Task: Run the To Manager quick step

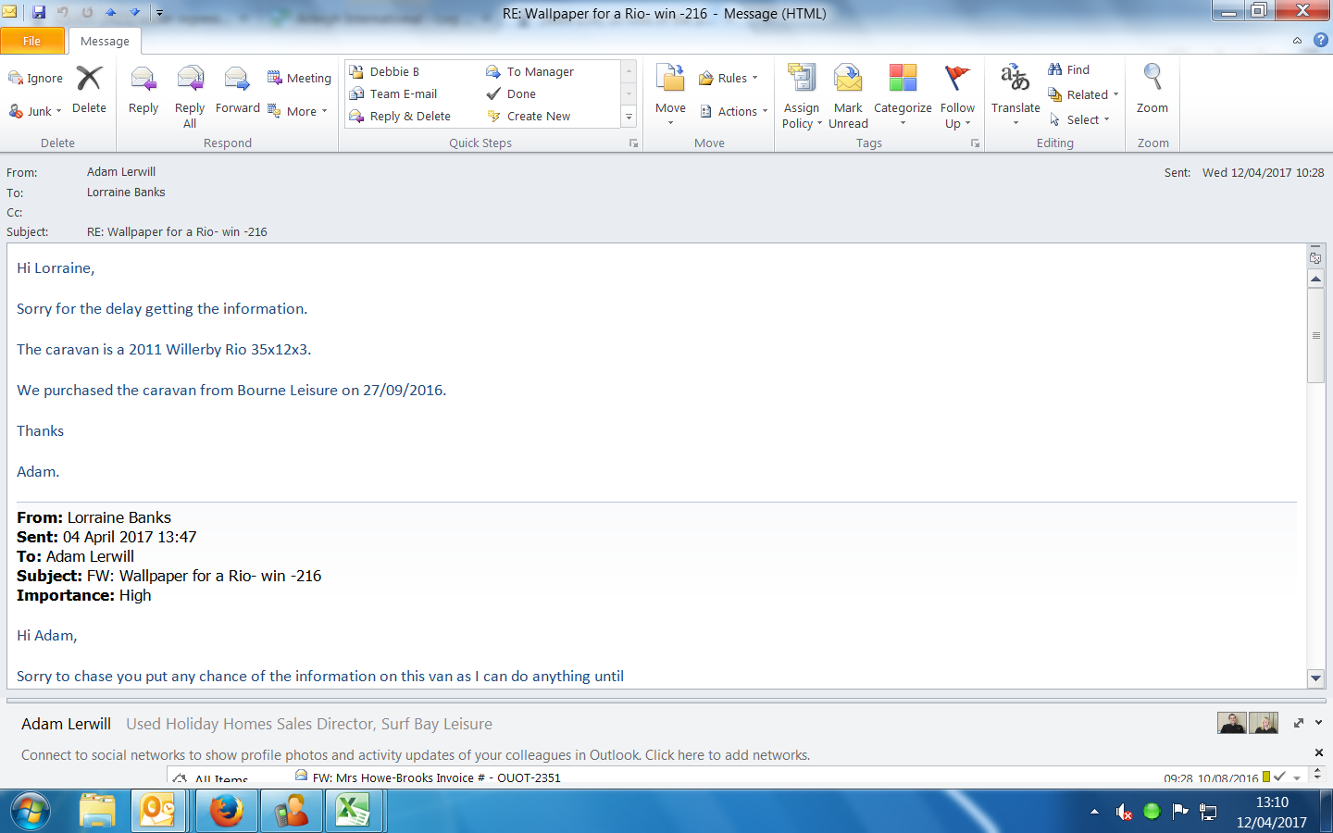Action: pyautogui.click(x=530, y=71)
